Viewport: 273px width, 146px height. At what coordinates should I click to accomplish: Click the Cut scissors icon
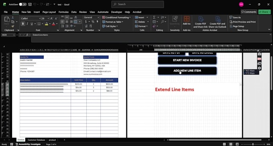(x=13, y=18)
